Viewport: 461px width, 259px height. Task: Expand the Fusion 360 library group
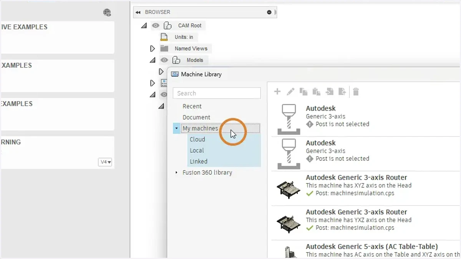176,173
